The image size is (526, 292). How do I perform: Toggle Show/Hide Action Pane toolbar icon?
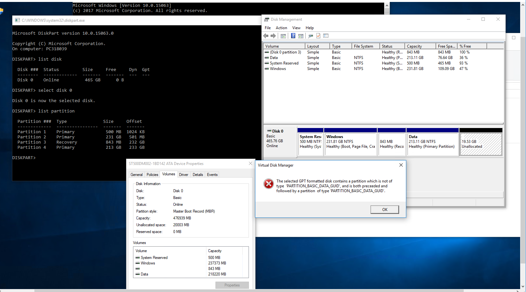(301, 36)
